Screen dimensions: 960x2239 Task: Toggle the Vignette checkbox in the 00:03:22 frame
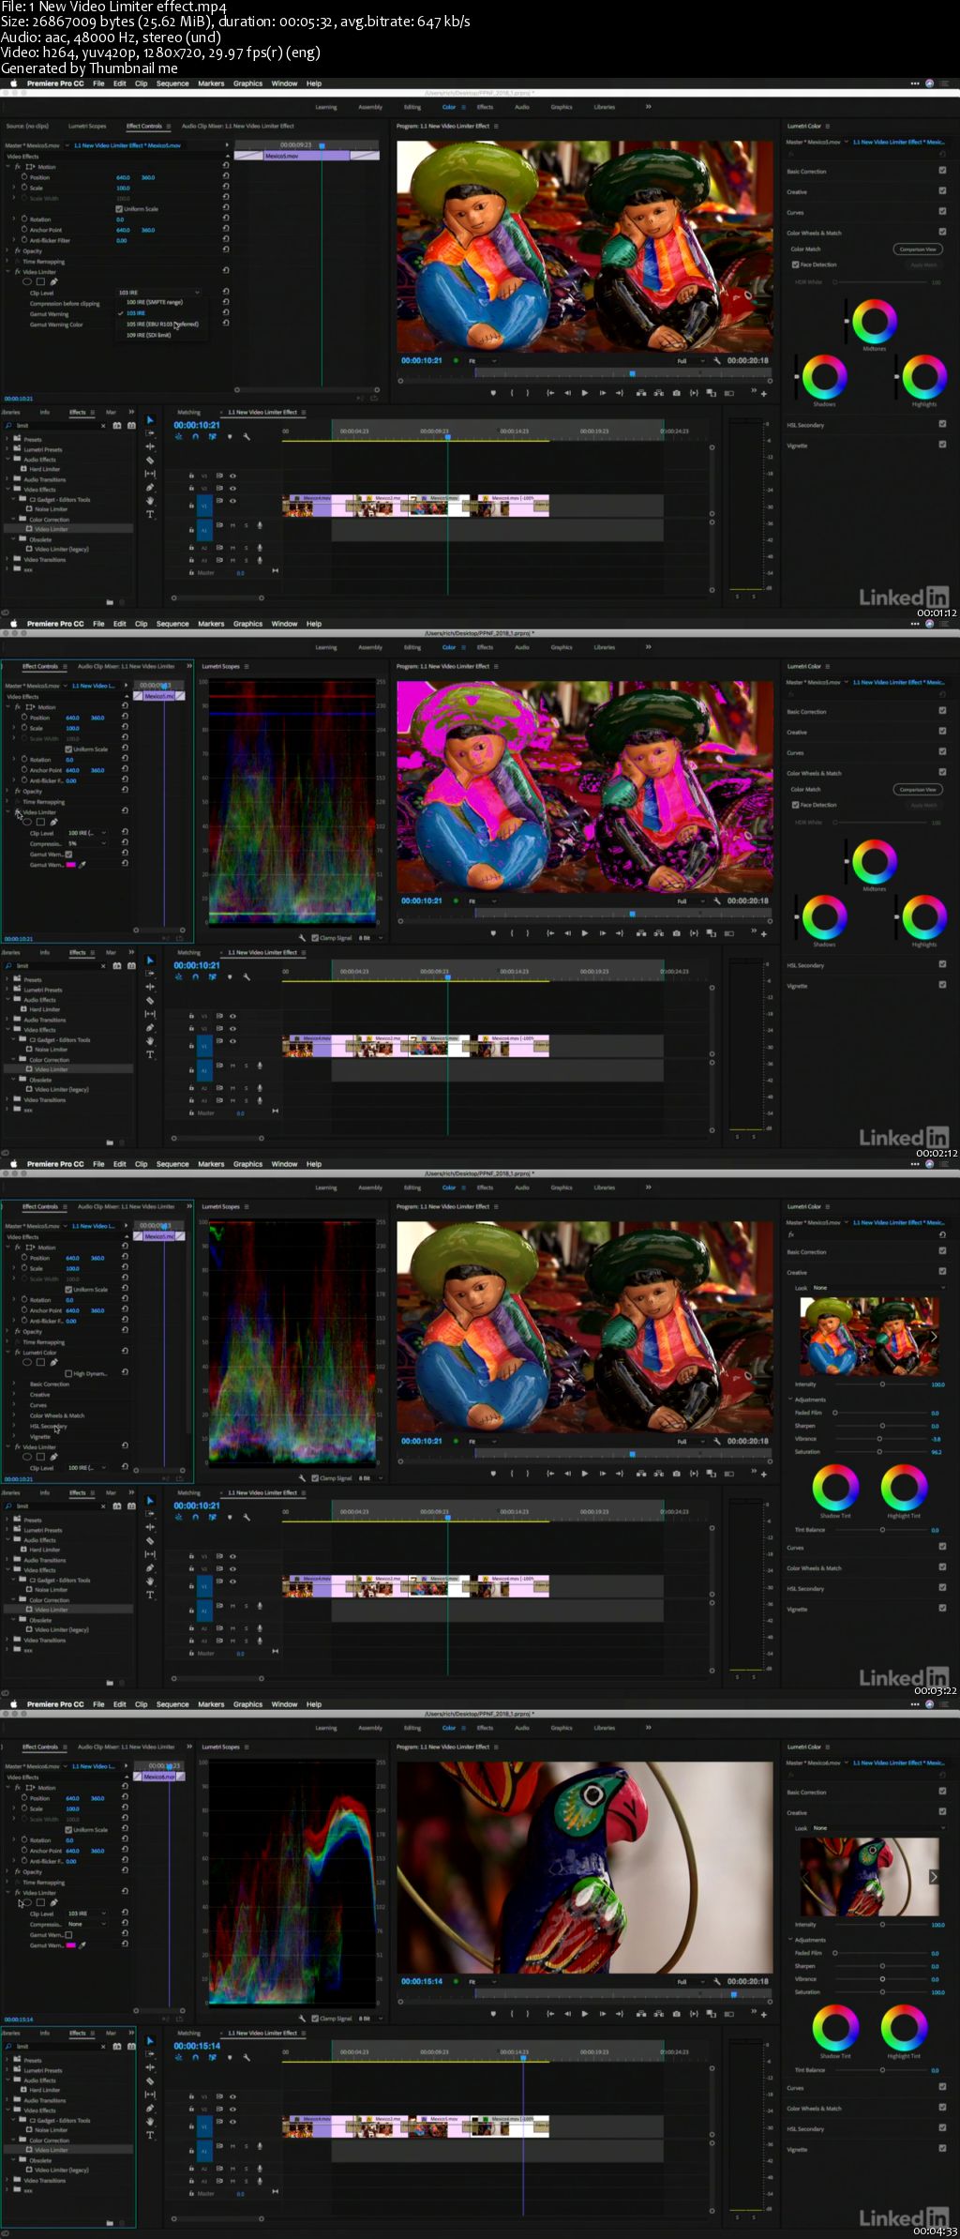tap(942, 1609)
